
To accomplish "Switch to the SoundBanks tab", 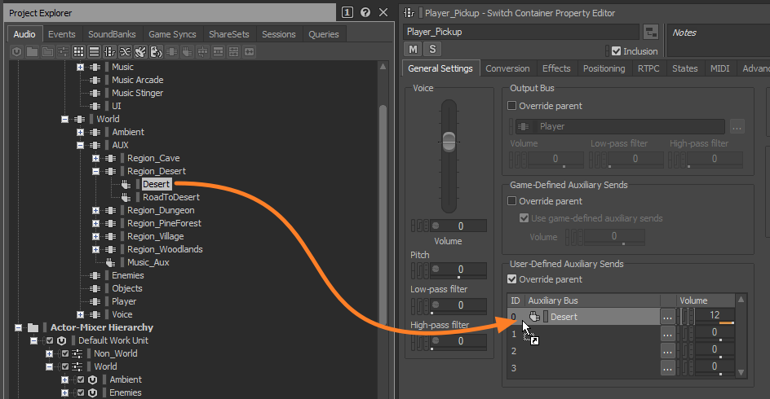I will pos(112,34).
